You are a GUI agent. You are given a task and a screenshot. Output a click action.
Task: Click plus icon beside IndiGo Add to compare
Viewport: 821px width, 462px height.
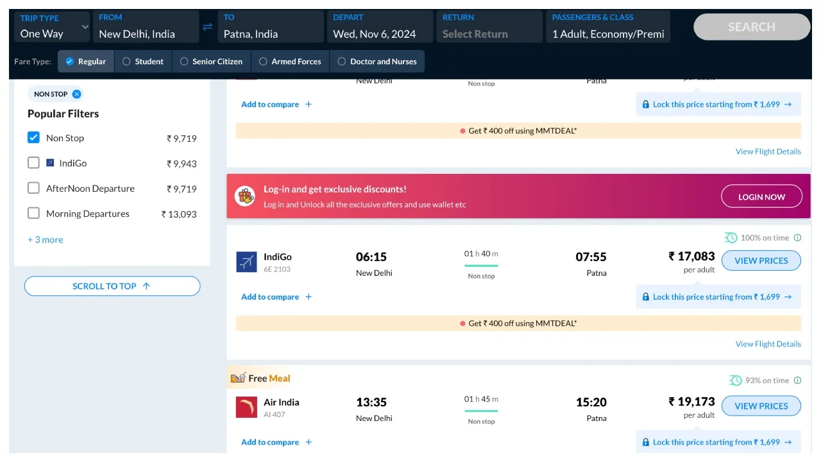(309, 297)
